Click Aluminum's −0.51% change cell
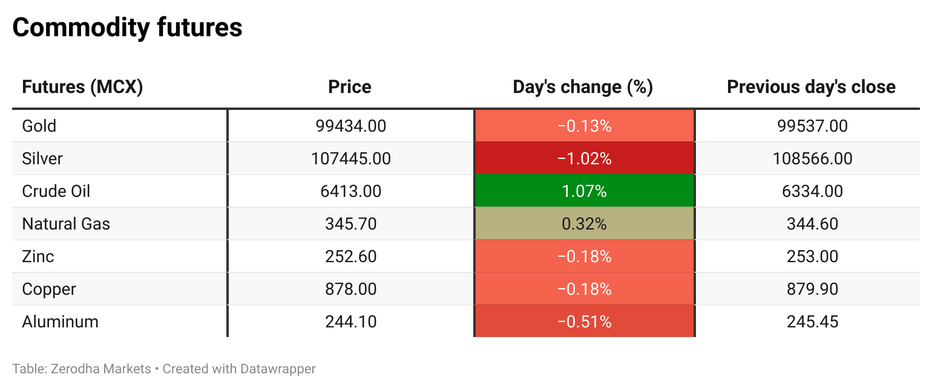The height and width of the screenshot is (389, 932). [584, 322]
